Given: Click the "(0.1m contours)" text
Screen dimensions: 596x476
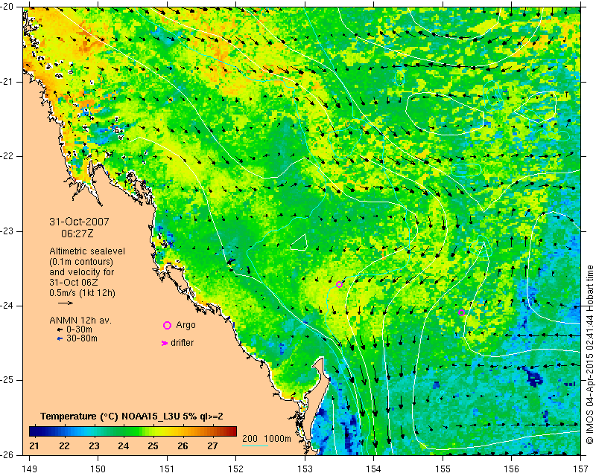Looking at the screenshot, I should point(81,262).
